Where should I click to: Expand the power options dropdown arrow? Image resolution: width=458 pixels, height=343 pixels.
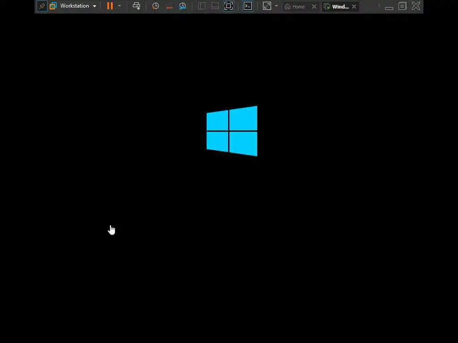pos(119,6)
